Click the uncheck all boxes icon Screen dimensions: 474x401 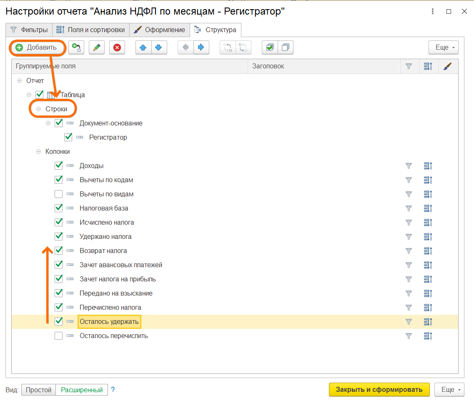(x=285, y=48)
